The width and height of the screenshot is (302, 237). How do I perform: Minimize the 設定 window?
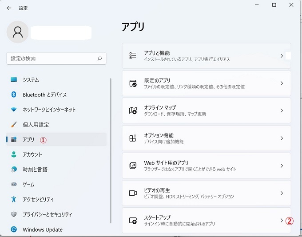(x=257, y=5)
